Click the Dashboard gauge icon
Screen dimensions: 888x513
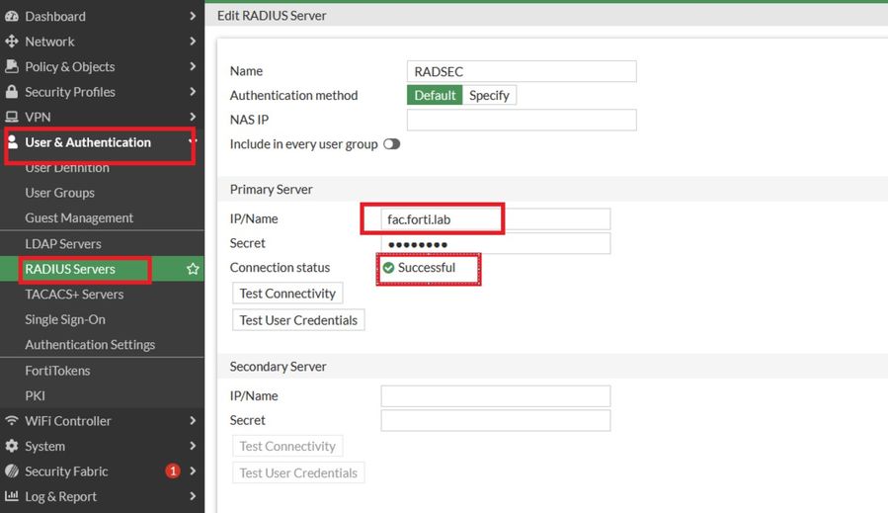click(11, 17)
